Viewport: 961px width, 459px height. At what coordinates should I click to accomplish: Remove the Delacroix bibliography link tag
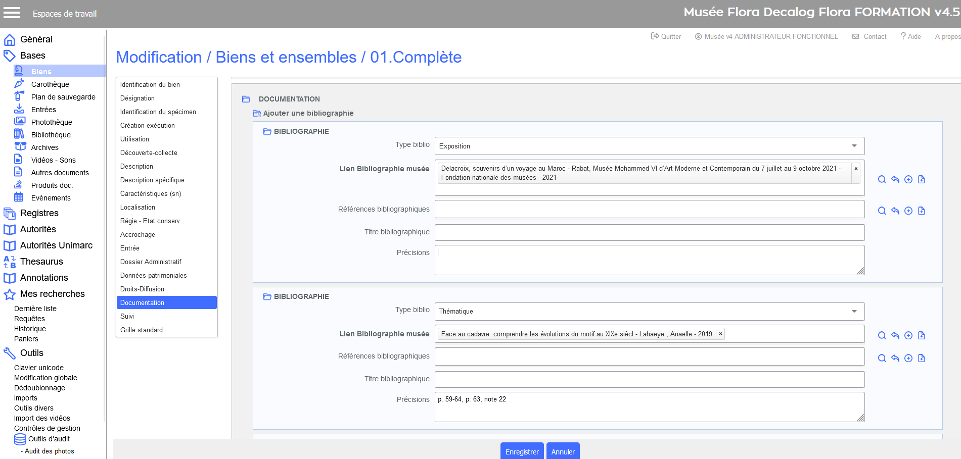coord(856,169)
